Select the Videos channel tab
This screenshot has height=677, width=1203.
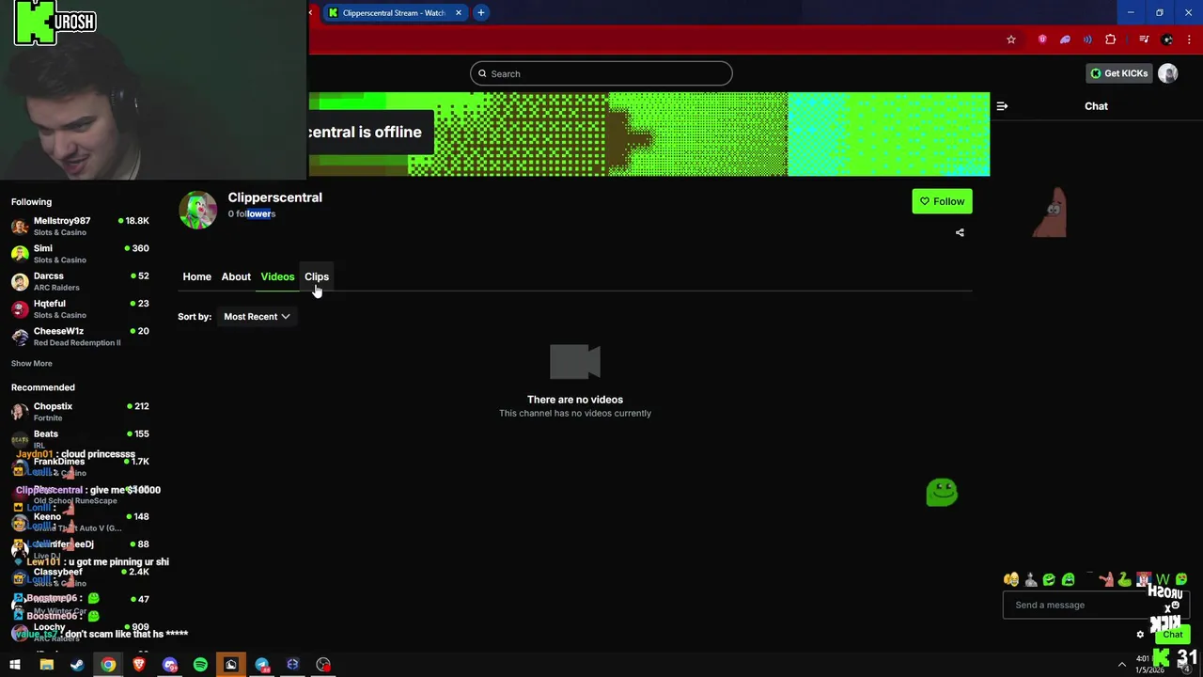pyautogui.click(x=277, y=276)
